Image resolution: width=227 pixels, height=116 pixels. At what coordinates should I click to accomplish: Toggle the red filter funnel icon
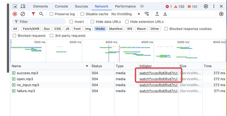pyautogui.click(x=33, y=14)
